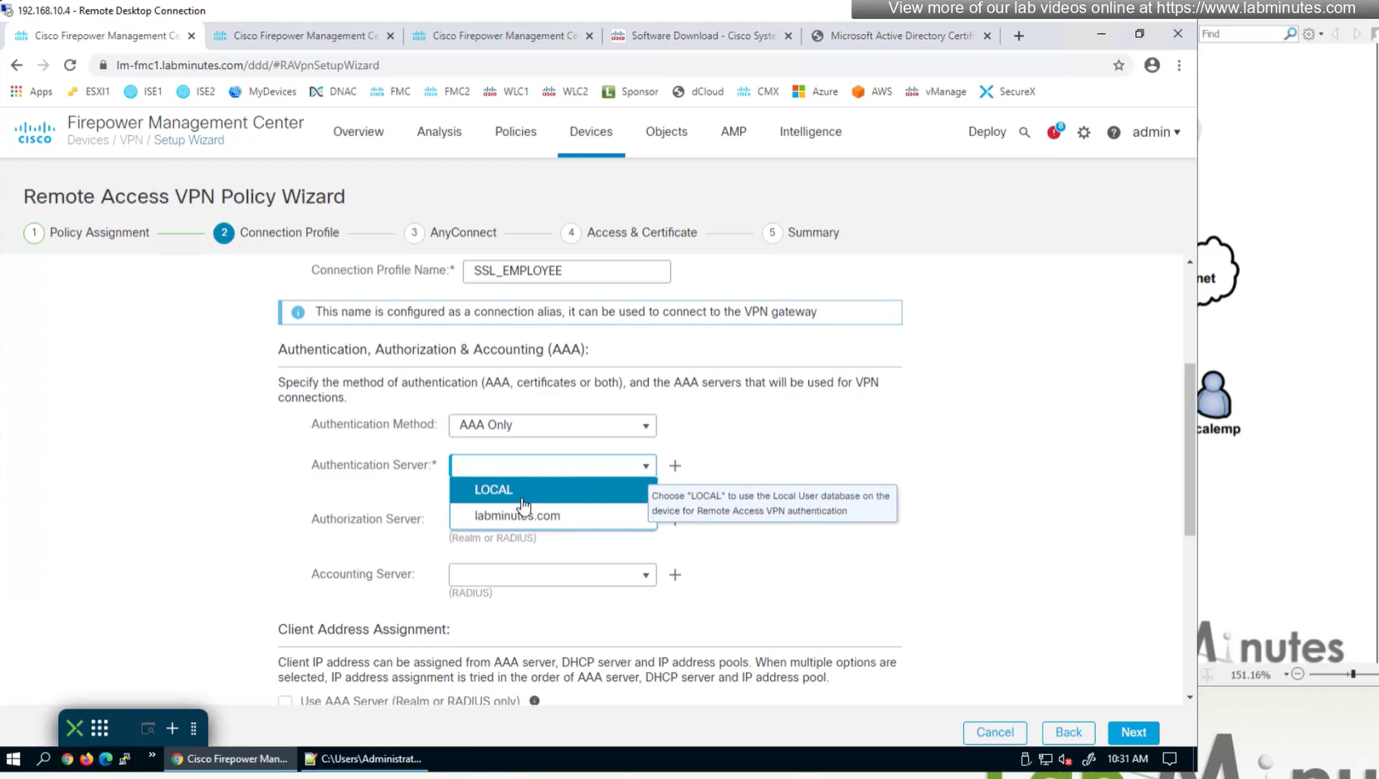Open the Authentication Method dropdown
Image resolution: width=1379 pixels, height=779 pixels.
tap(552, 426)
